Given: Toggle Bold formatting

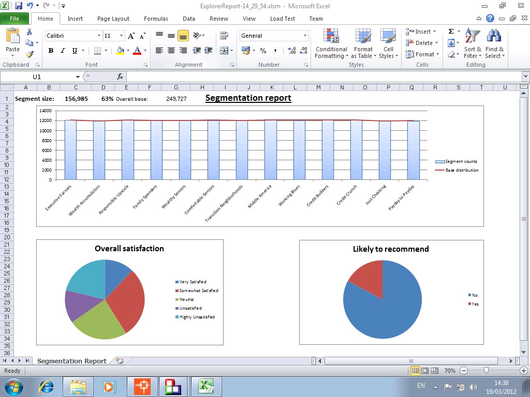Looking at the screenshot, I should [x=51, y=51].
